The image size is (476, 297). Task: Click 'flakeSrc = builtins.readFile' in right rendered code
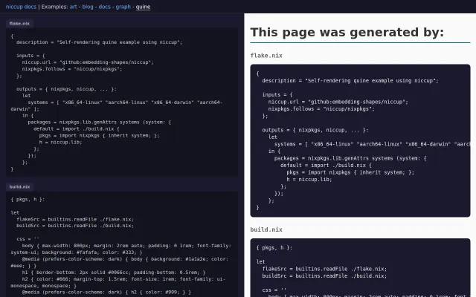click(324, 269)
